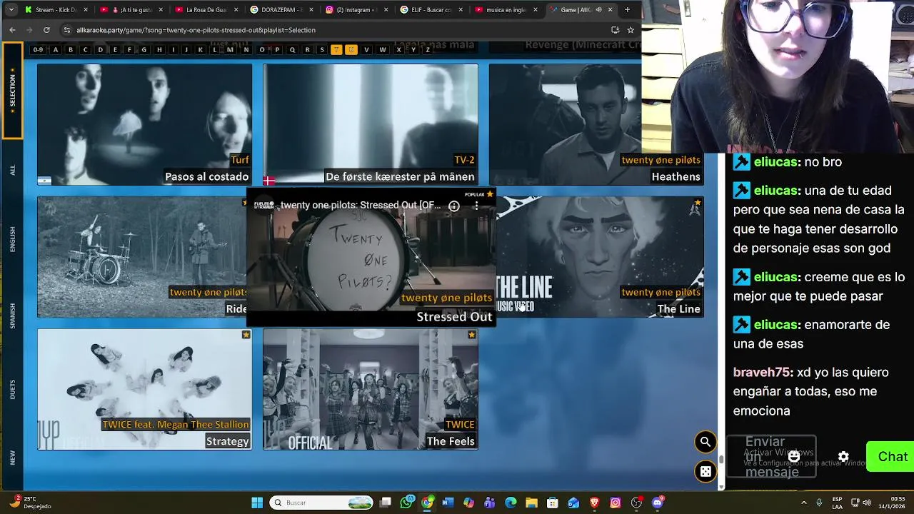Start the Stressed Out song preview
Image resolution: width=914 pixels, height=514 pixels.
(371, 257)
